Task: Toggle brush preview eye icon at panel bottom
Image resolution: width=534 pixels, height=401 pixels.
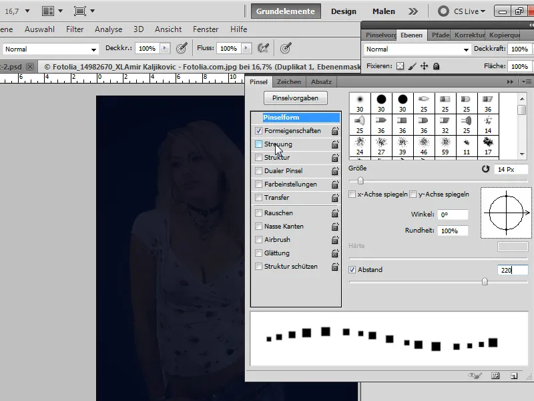Action: click(475, 376)
